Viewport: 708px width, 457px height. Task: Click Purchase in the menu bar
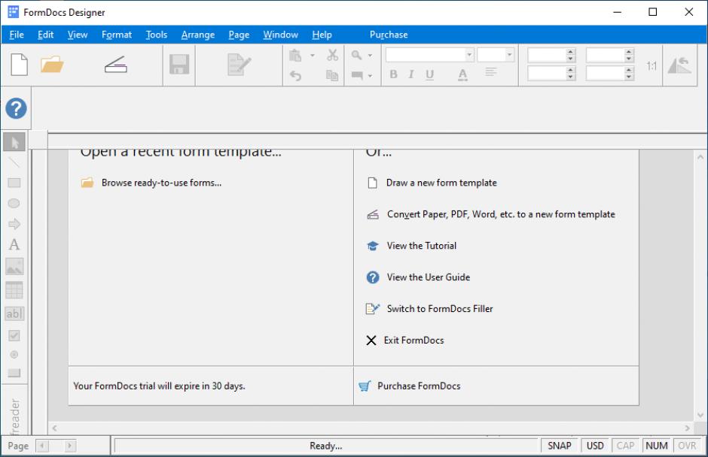(x=389, y=35)
